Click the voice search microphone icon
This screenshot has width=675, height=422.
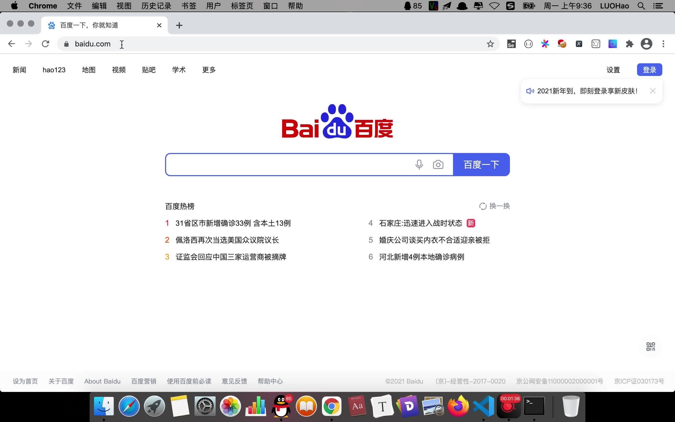point(419,164)
